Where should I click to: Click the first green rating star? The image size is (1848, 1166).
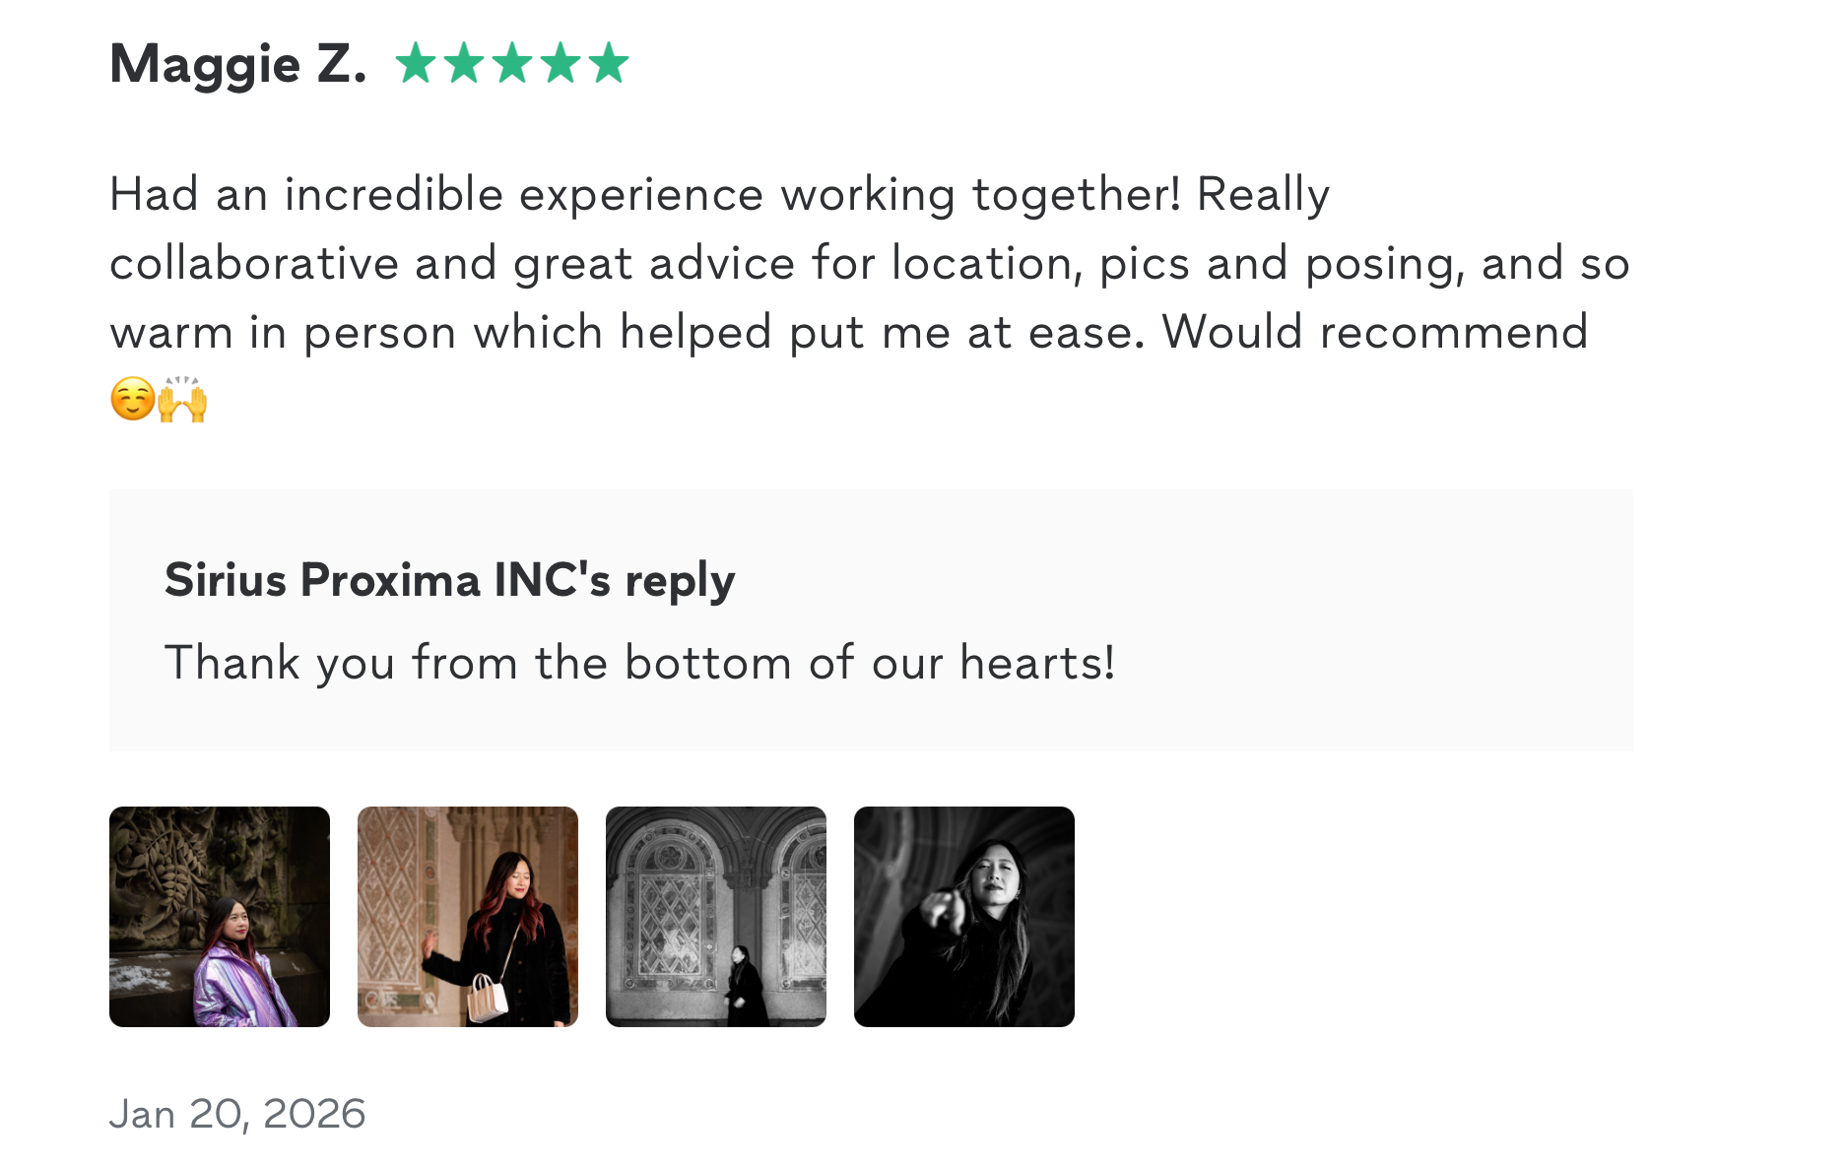point(415,63)
